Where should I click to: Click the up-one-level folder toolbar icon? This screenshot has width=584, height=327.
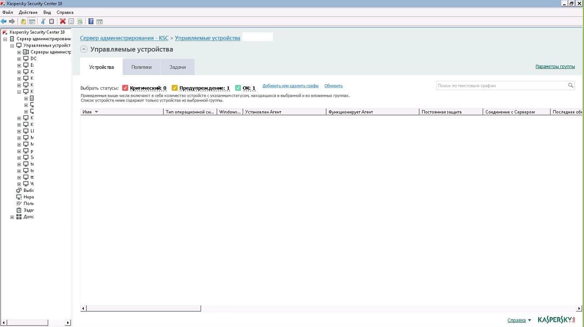point(24,21)
